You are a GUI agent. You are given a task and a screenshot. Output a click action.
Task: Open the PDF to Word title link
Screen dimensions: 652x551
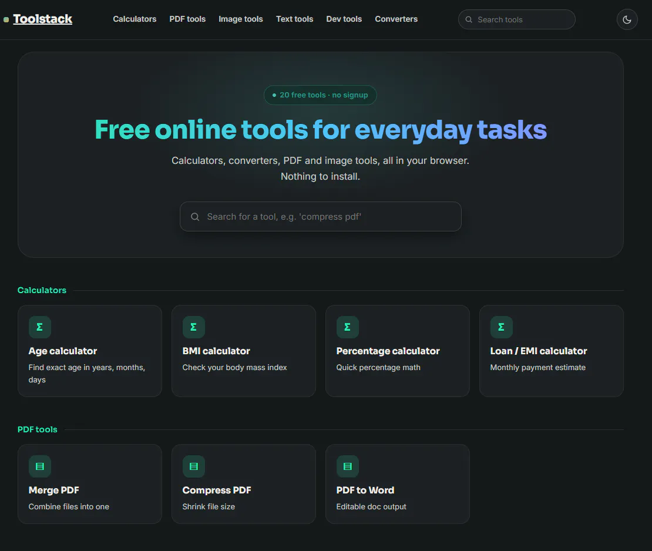point(365,490)
